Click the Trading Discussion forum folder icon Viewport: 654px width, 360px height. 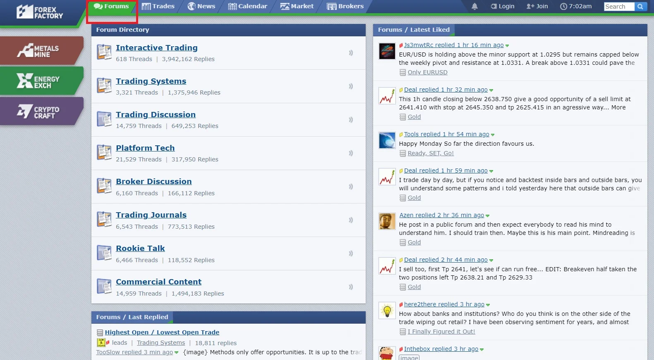[104, 119]
